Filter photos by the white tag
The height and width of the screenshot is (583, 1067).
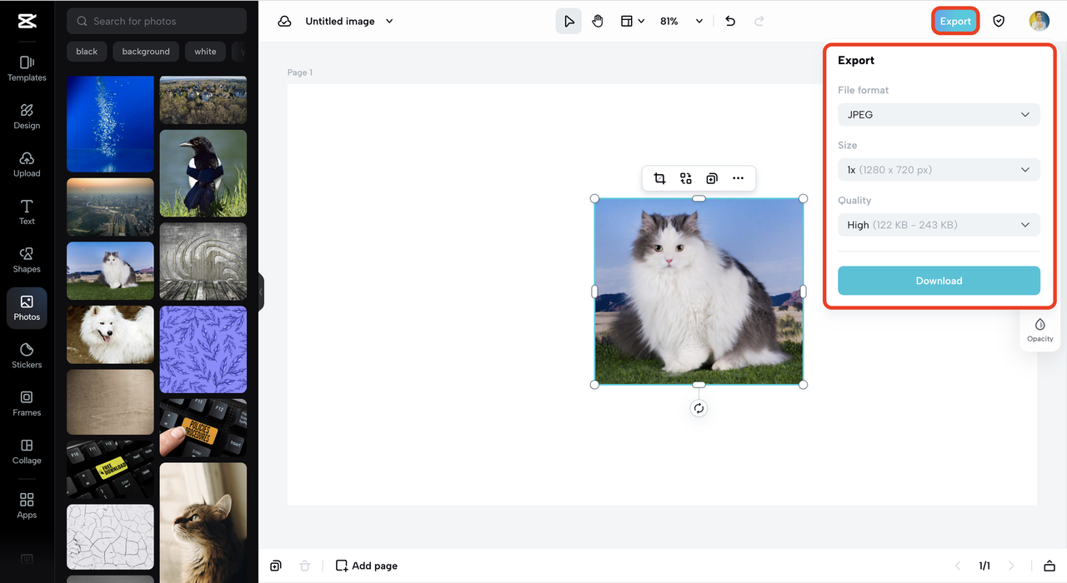pos(205,52)
